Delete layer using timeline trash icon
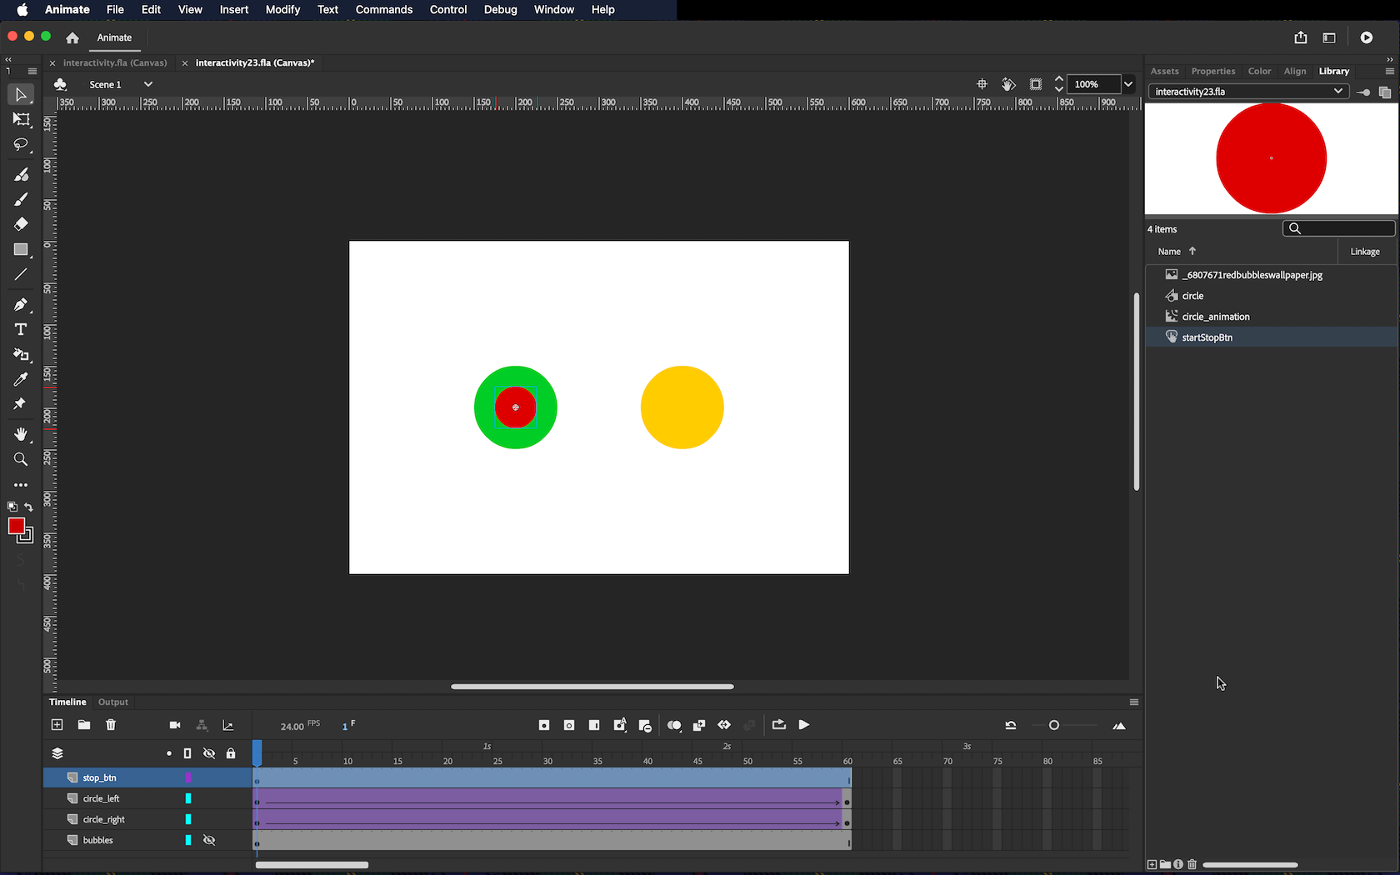Screen dimensions: 1400x875 pyautogui.click(x=111, y=725)
